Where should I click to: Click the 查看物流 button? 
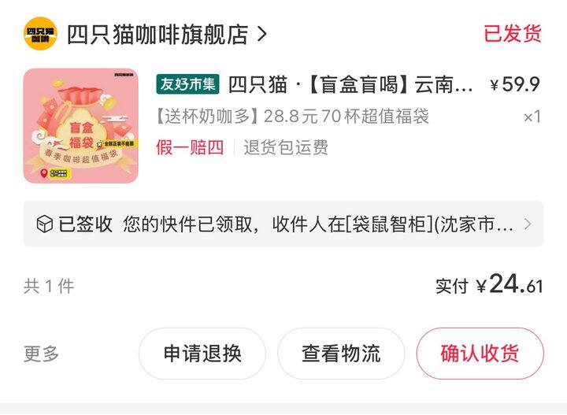341,354
